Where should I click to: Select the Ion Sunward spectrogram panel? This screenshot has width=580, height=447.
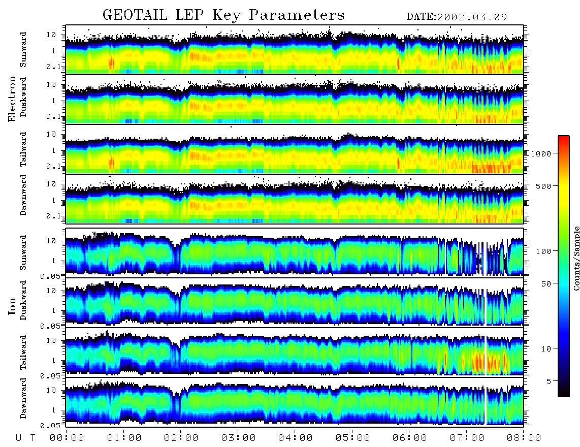click(x=295, y=252)
